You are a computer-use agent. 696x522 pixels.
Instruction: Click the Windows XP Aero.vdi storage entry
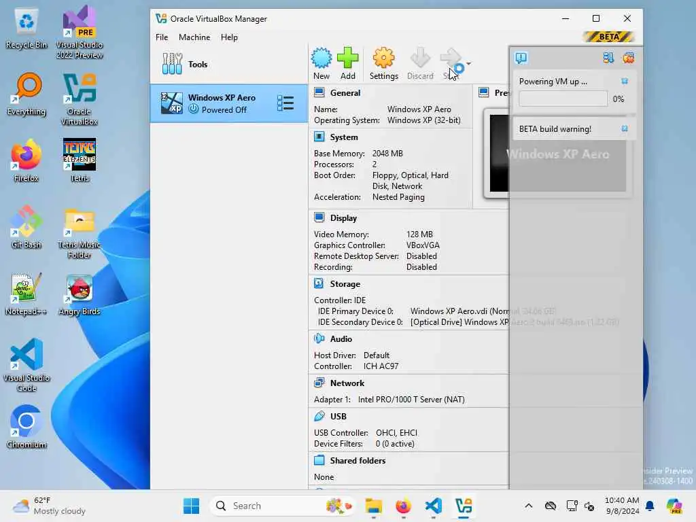483,311
